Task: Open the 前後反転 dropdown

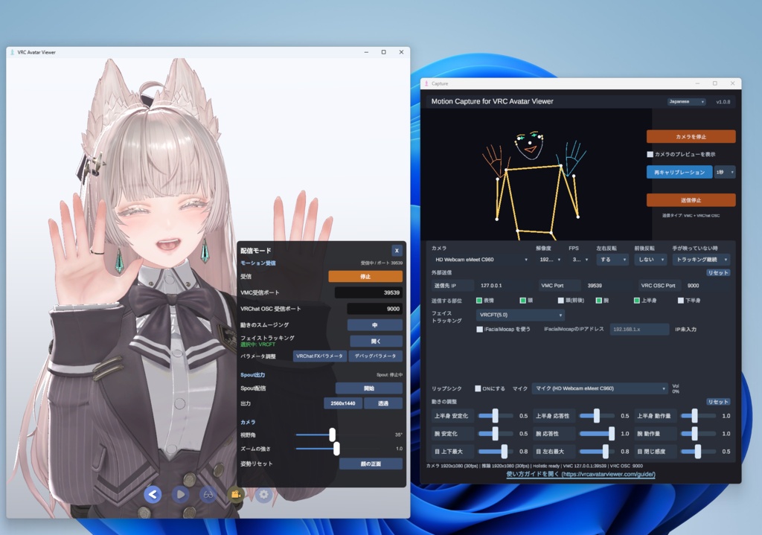Action: 650,260
